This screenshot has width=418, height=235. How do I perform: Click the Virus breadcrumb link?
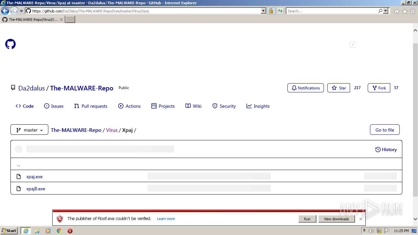112,130
